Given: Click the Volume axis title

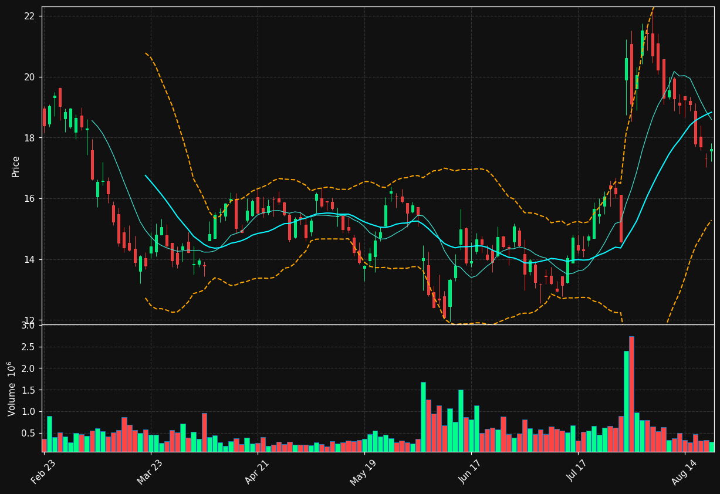Looking at the screenshot, I should (12, 388).
